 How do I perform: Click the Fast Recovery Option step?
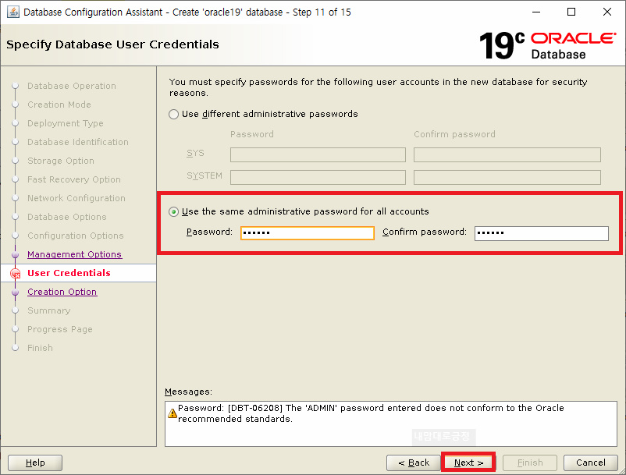pyautogui.click(x=74, y=180)
